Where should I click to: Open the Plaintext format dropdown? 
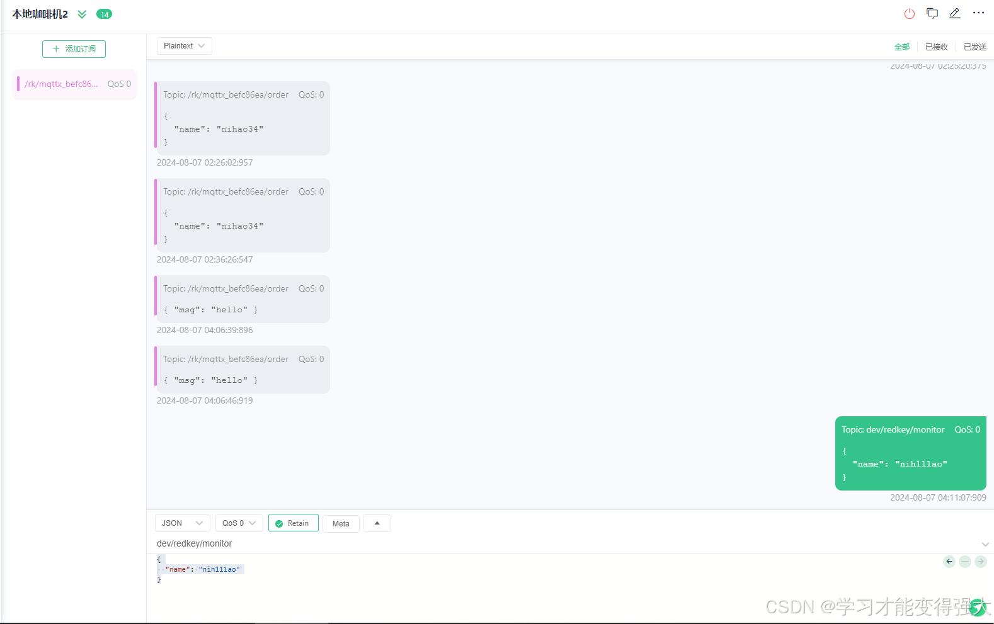click(184, 46)
